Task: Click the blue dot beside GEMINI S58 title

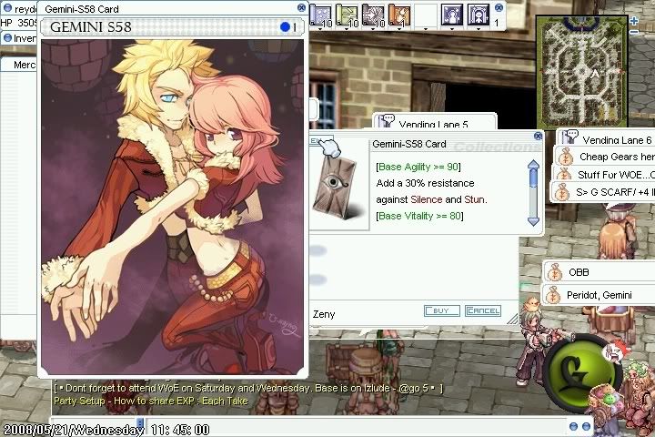Action: click(286, 27)
